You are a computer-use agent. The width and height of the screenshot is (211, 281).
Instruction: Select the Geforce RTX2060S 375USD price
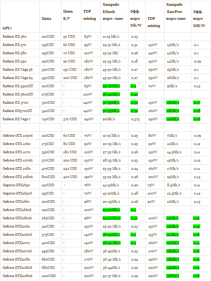pyautogui.click(x=48, y=235)
